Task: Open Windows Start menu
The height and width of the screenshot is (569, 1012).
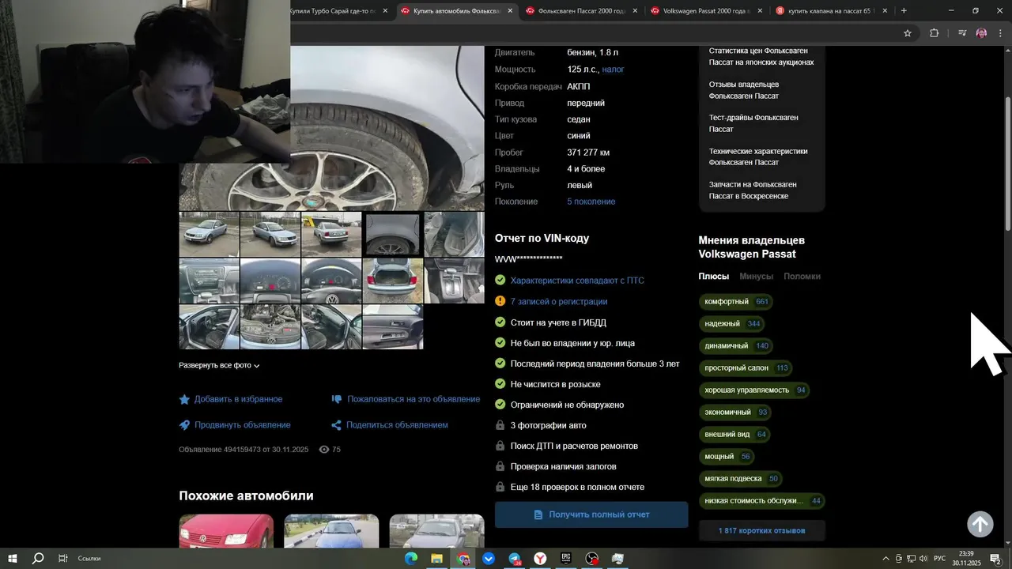Action: point(13,559)
